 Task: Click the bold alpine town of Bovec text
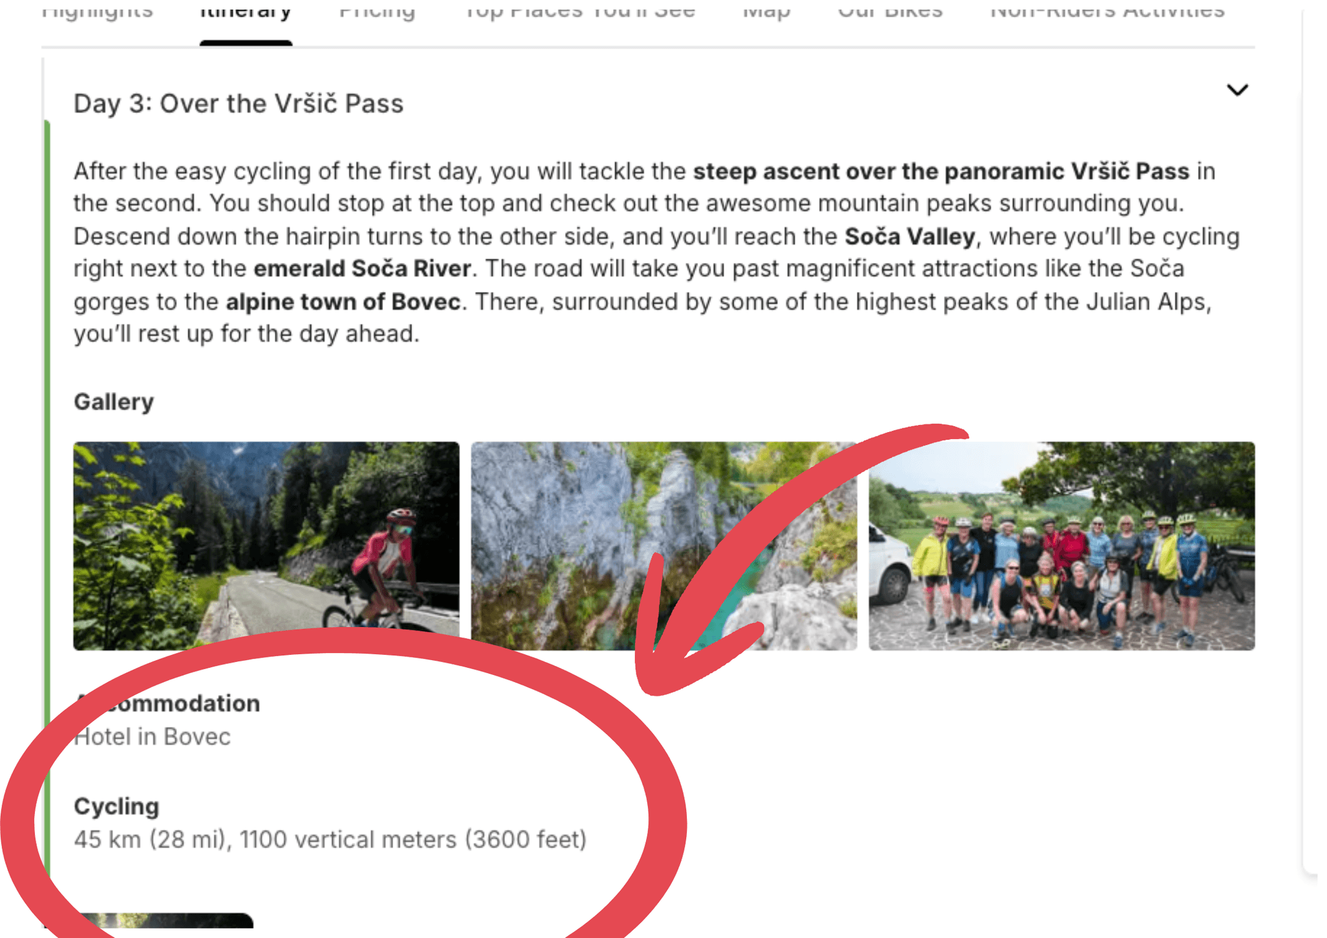(343, 302)
